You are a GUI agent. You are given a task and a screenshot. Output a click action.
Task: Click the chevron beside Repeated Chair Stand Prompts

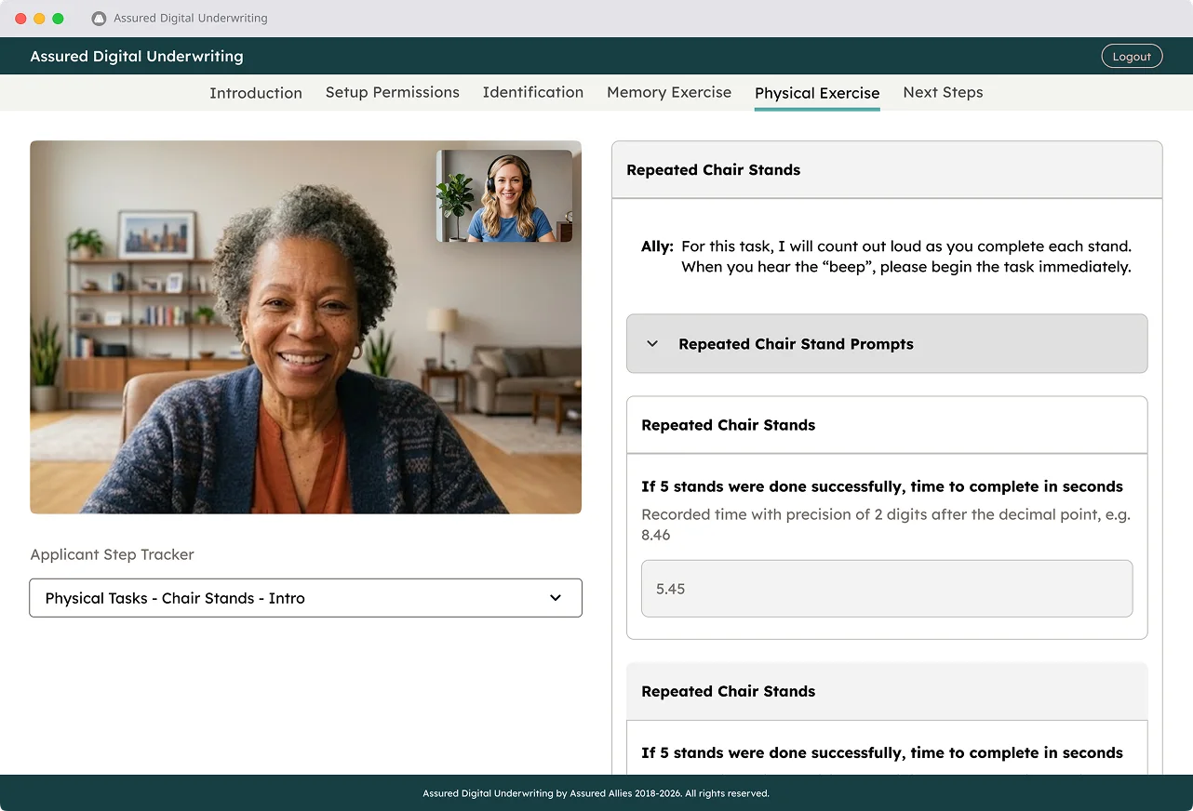click(x=652, y=344)
